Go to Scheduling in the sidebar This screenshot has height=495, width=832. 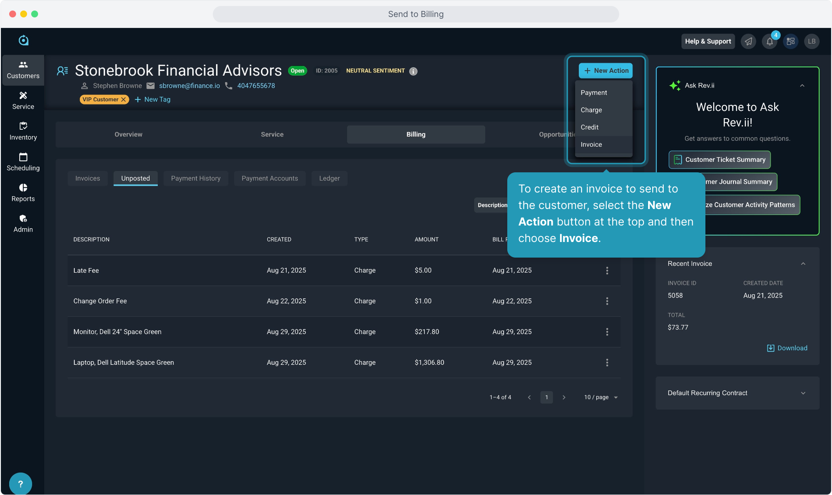tap(23, 162)
